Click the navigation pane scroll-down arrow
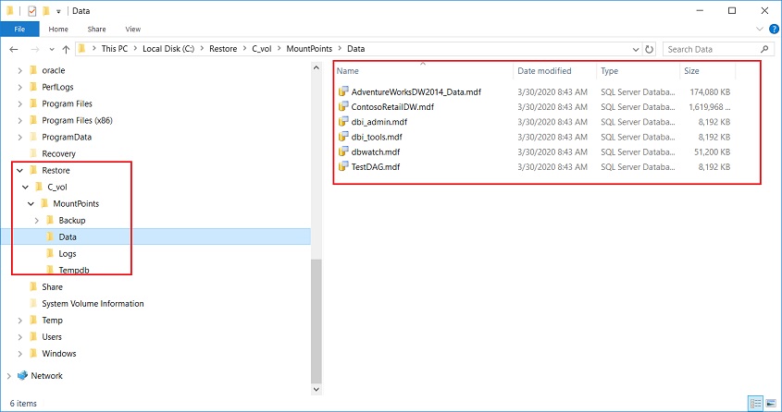The height and width of the screenshot is (412, 782). 316,389
